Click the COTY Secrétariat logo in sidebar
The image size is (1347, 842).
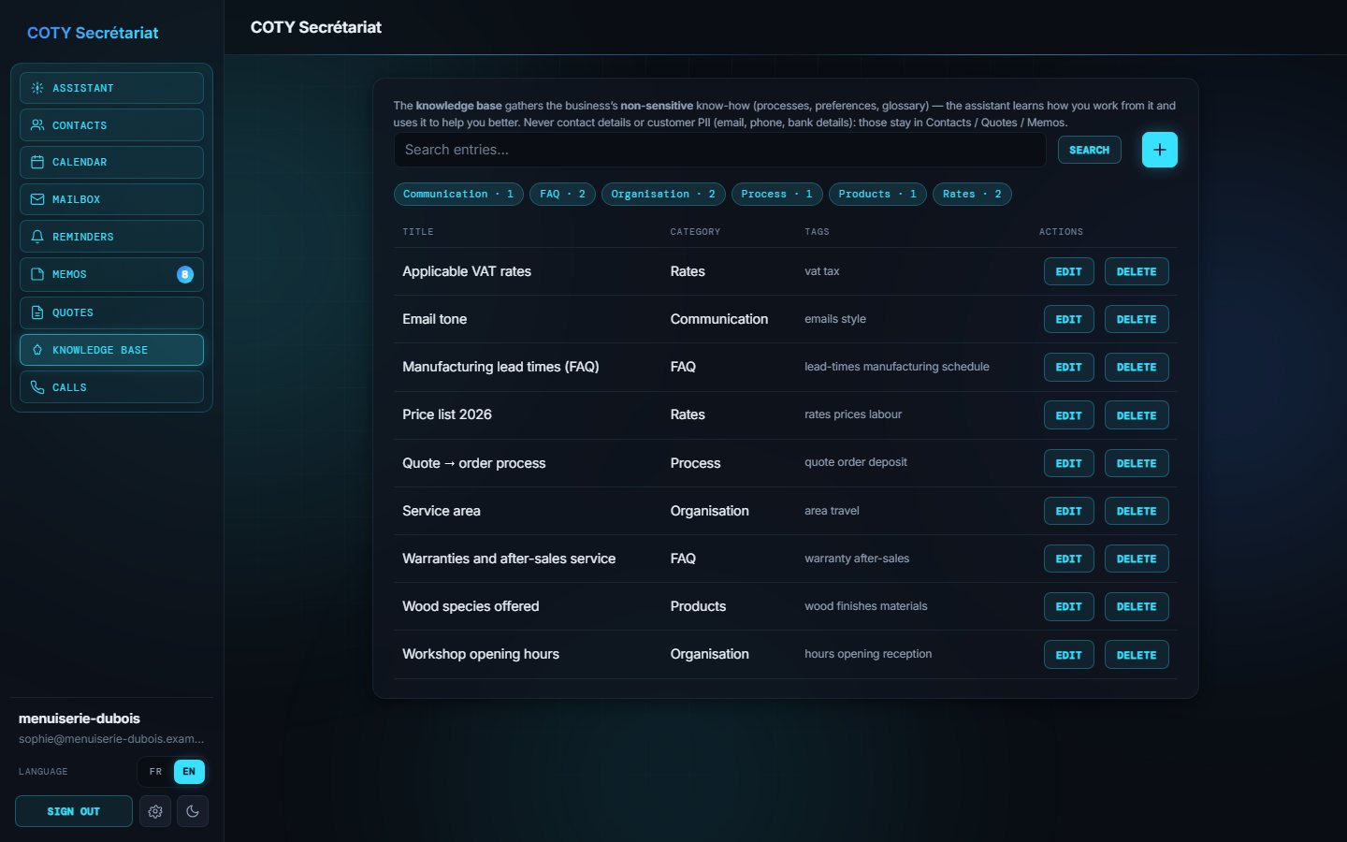coord(93,33)
